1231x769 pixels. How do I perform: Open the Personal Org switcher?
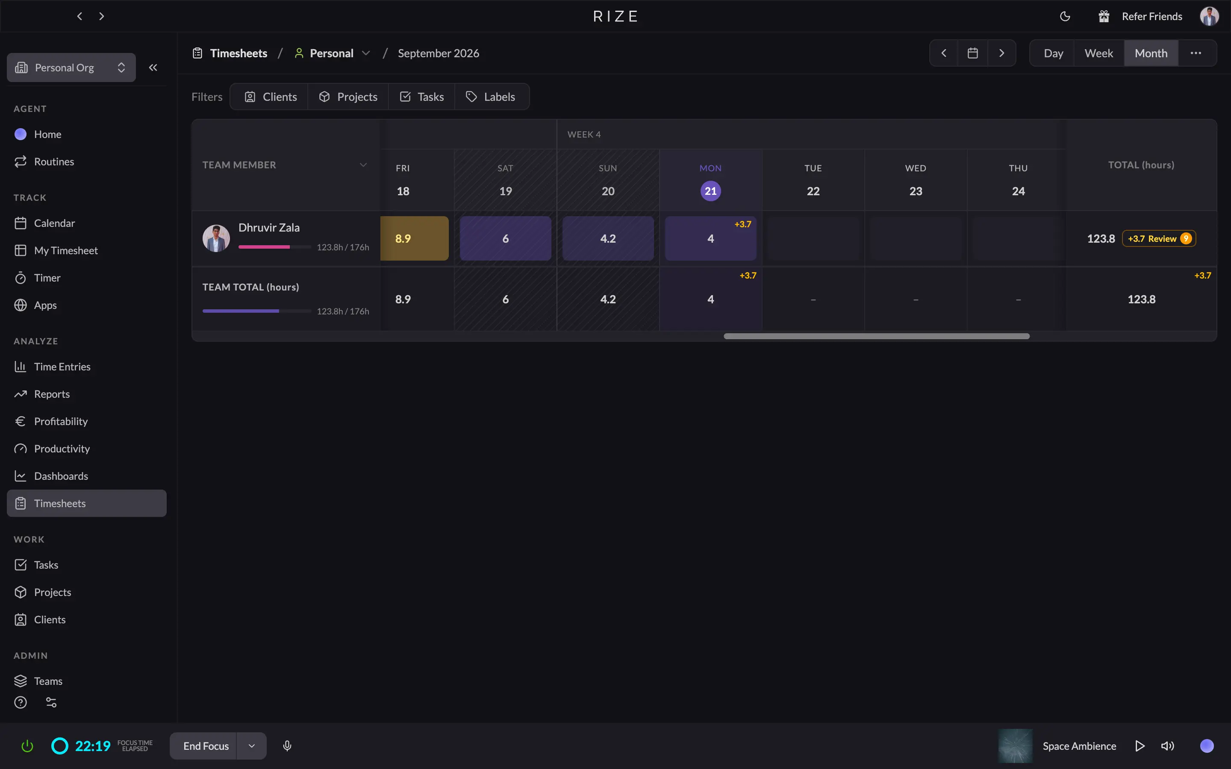(x=71, y=68)
